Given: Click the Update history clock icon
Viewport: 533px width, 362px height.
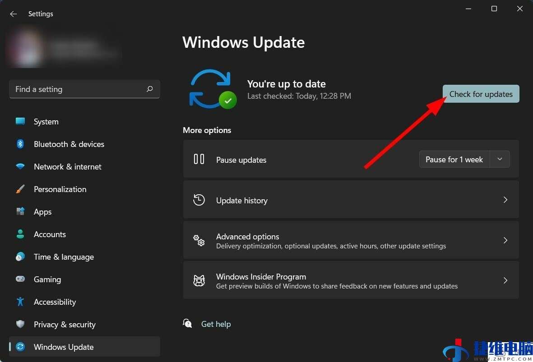Looking at the screenshot, I should tap(199, 200).
